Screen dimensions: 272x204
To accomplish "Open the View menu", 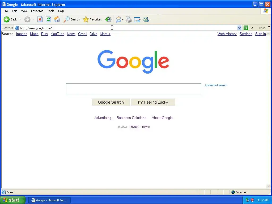I will [24, 11].
